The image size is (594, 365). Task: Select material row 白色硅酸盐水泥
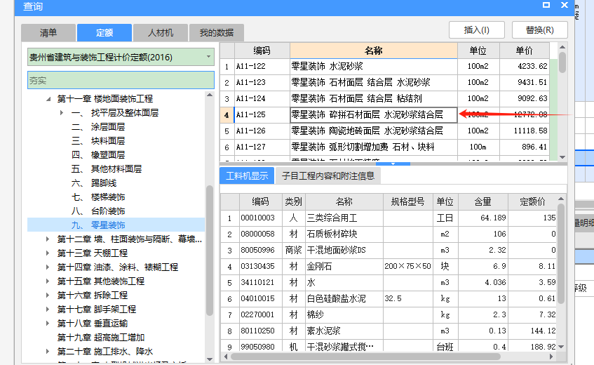(389, 299)
